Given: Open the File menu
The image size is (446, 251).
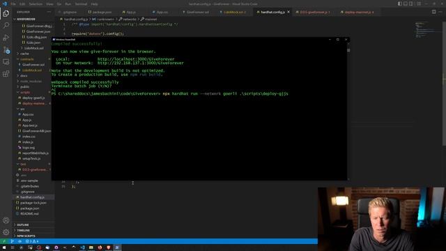Looking at the screenshot, I should pyautogui.click(x=13, y=4).
